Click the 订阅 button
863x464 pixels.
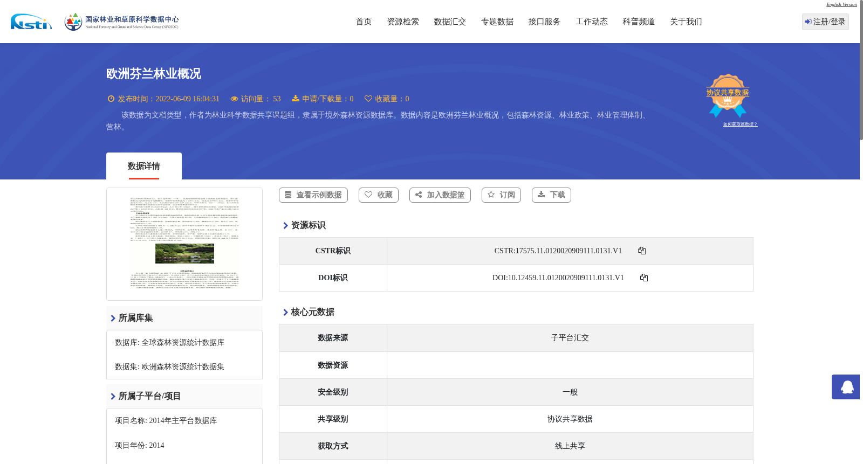pyautogui.click(x=501, y=195)
